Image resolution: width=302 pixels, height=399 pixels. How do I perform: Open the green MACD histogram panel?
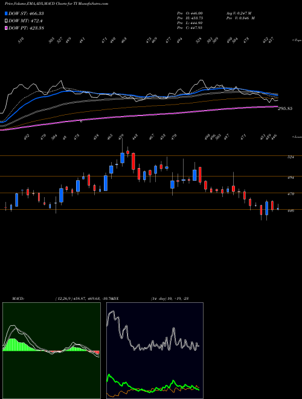pos(51,351)
